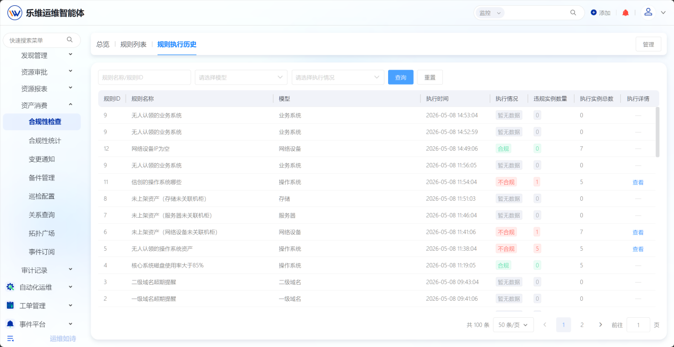This screenshot has width=674, height=347.
Task: Expand the user account chevron
Action: point(663,13)
